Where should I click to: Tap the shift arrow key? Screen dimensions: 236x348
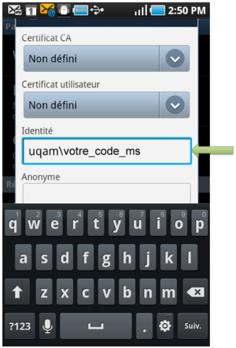click(17, 291)
